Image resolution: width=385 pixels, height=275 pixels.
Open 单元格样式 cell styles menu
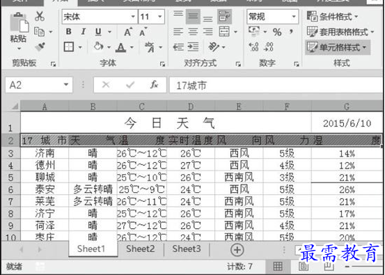(x=338, y=47)
